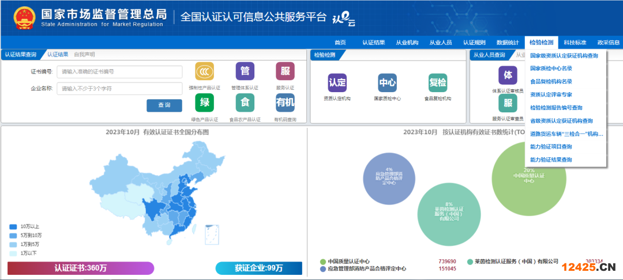Open the 从业人员 navigation menu
The width and height of the screenshot is (623, 280).
click(440, 43)
